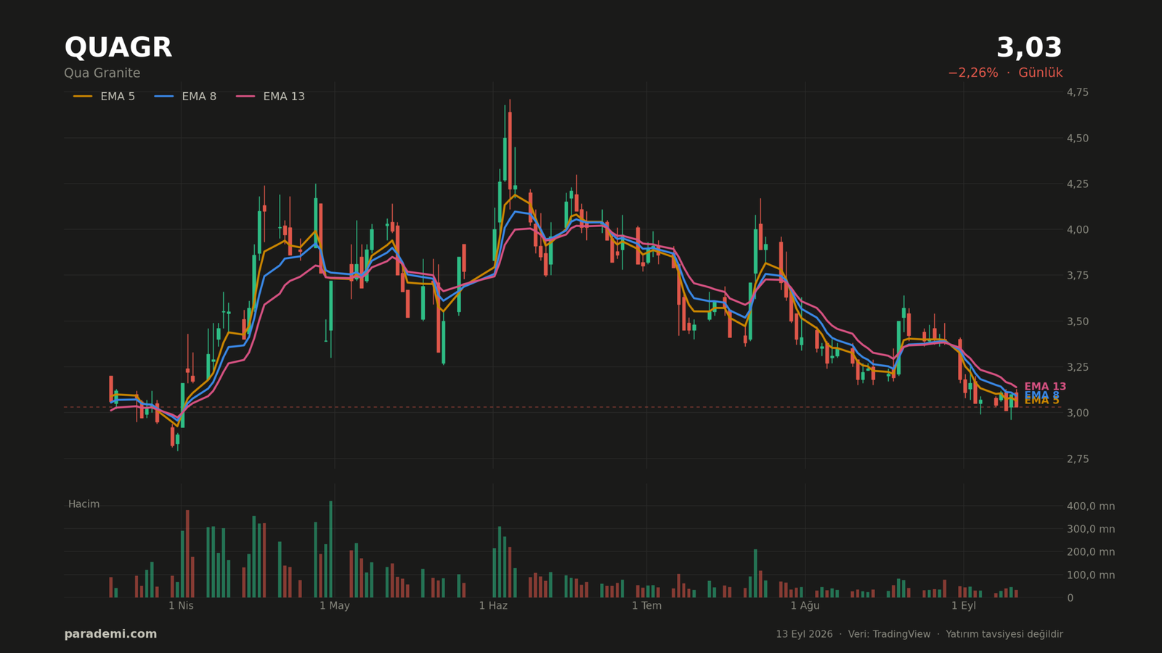Click the QUAGR ticker title

pos(118,48)
